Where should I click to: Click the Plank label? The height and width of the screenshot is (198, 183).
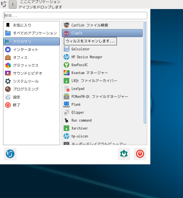tap(76, 105)
